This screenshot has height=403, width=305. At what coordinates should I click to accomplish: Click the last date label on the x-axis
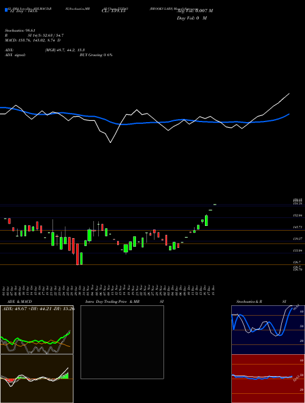click(x=213, y=290)
